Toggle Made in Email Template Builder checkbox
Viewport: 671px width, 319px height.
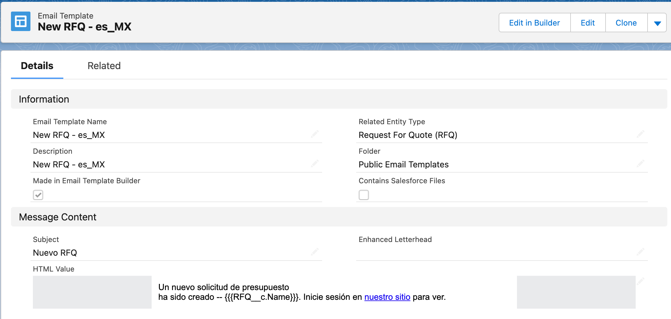coord(38,195)
